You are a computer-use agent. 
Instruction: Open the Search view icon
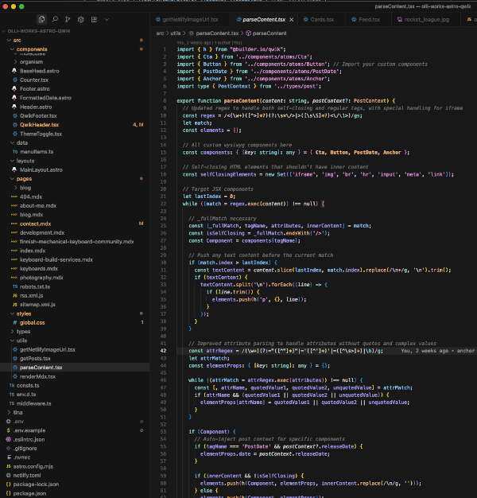[x=55, y=19]
